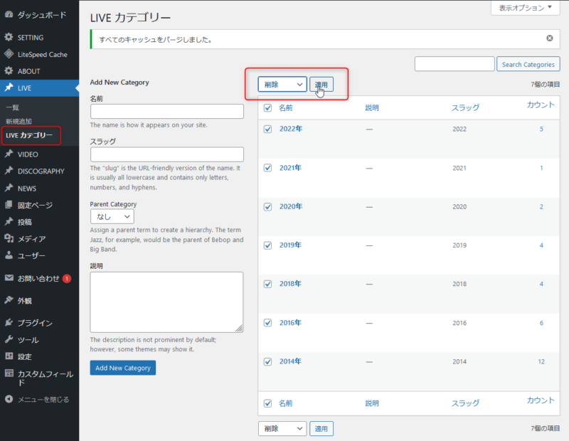Viewport: 569px width, 441px height.
Task: Click the メディア media icon
Action: (9, 238)
